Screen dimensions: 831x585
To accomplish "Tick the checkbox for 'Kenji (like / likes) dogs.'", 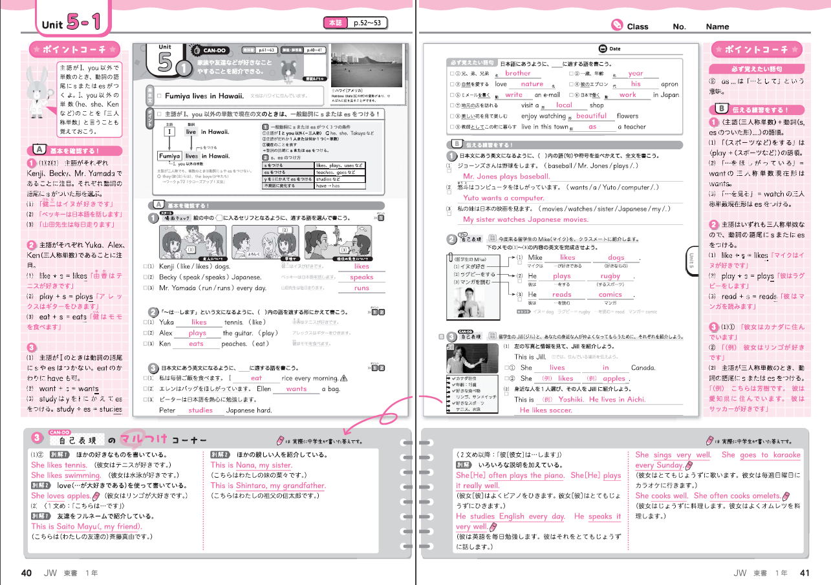I will point(146,266).
